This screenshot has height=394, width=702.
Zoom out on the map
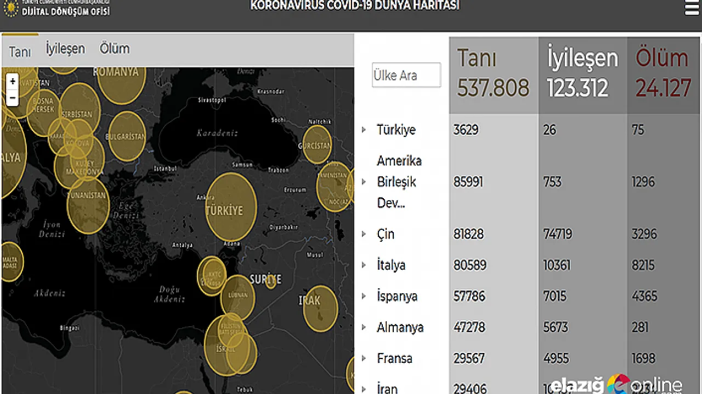tap(13, 99)
